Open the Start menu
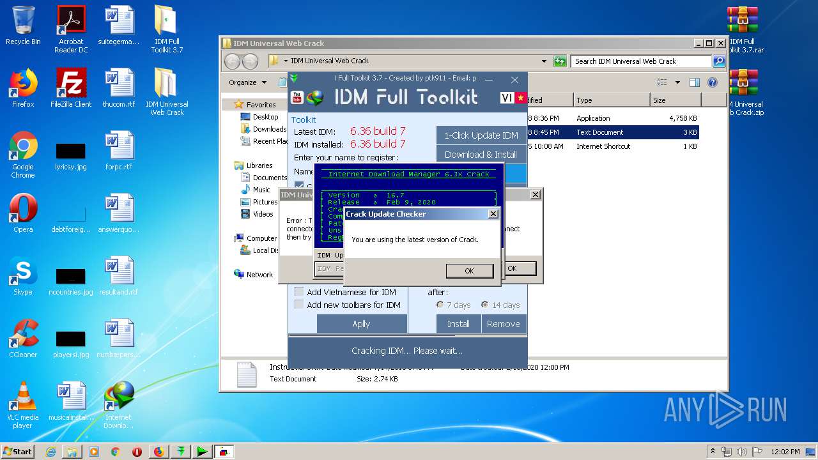The height and width of the screenshot is (460, 818). 17,451
